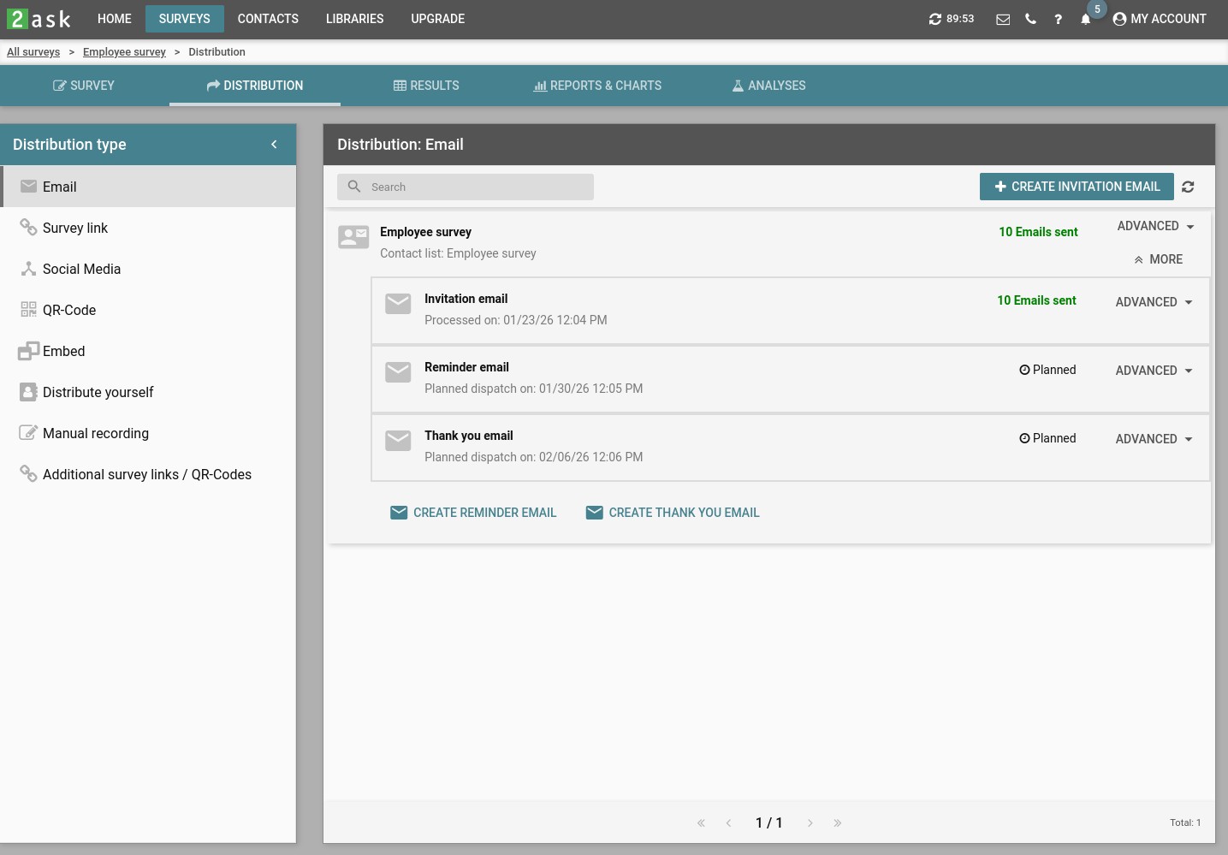
Task: Open the envelope messages icon in header
Action: point(1003,20)
